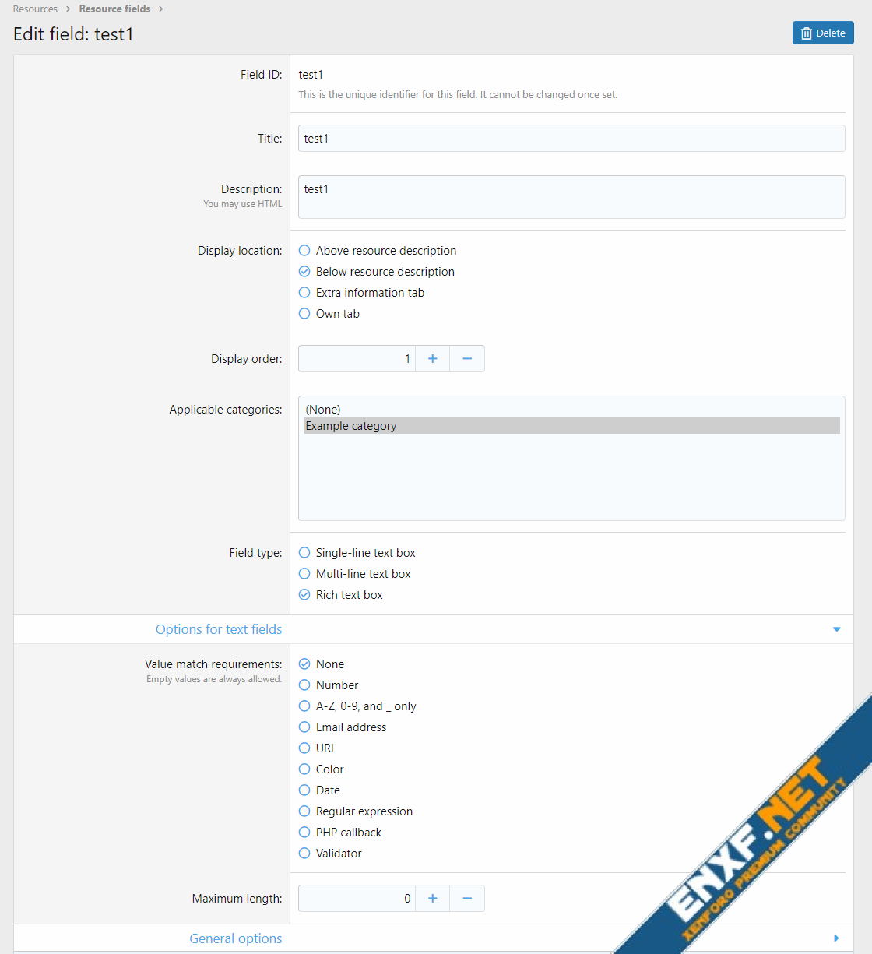
Task: Decrease display order with minus icon
Action: (467, 359)
